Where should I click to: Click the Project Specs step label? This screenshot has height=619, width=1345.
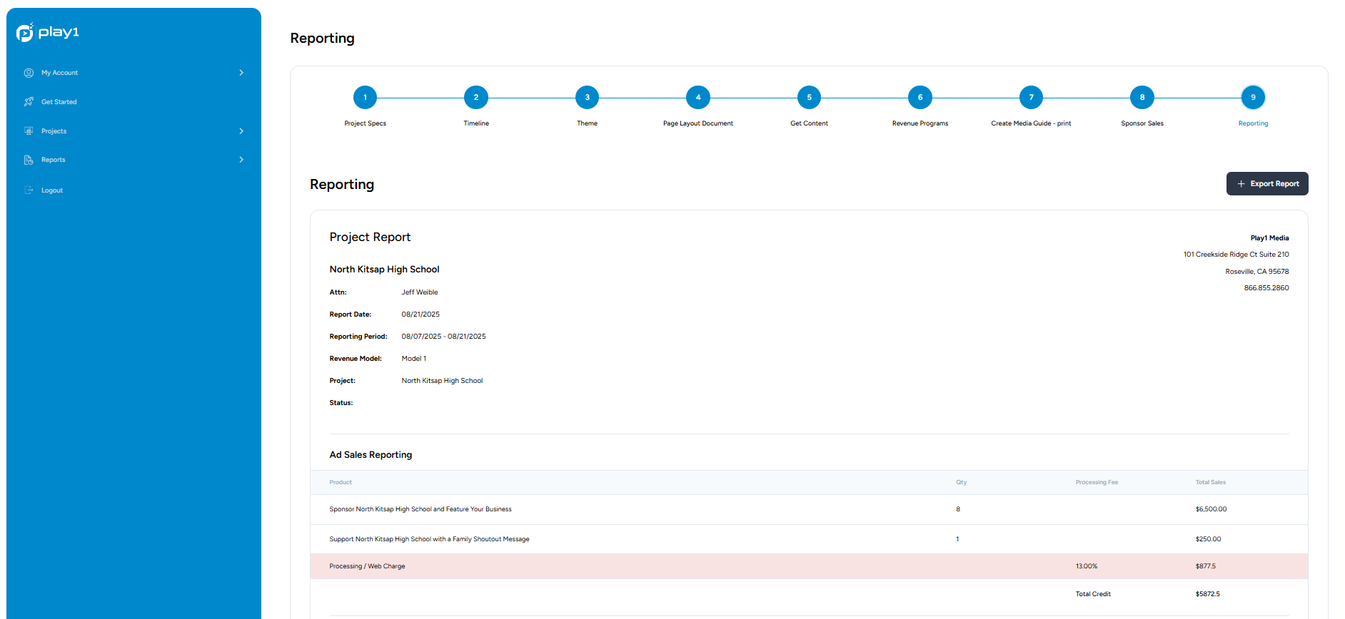point(366,123)
